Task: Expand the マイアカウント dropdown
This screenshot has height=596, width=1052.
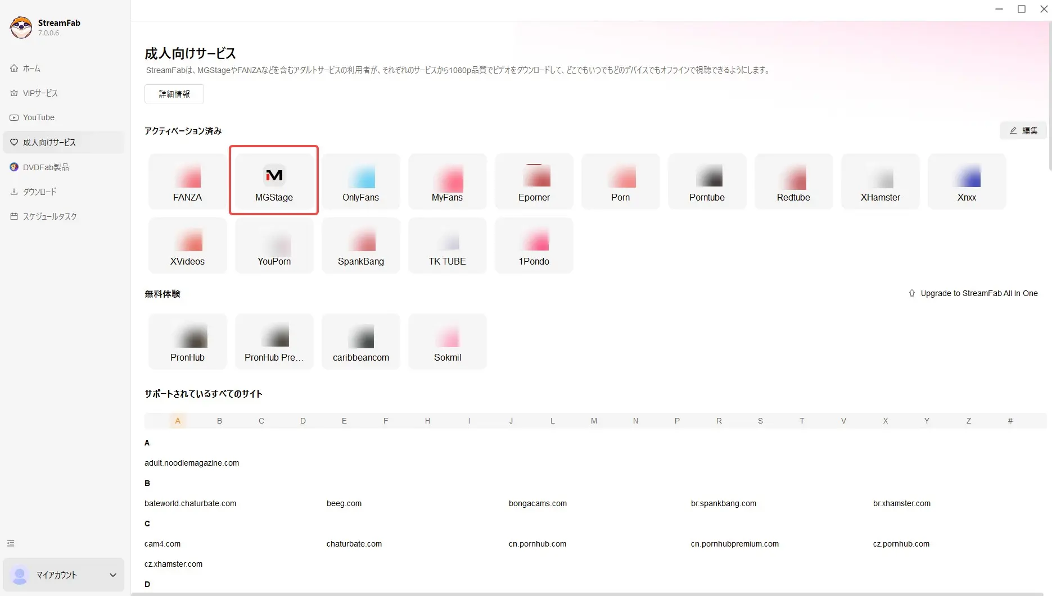Action: coord(64,575)
